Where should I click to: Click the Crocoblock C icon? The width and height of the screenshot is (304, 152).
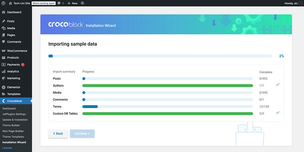pyautogui.click(x=4, y=101)
